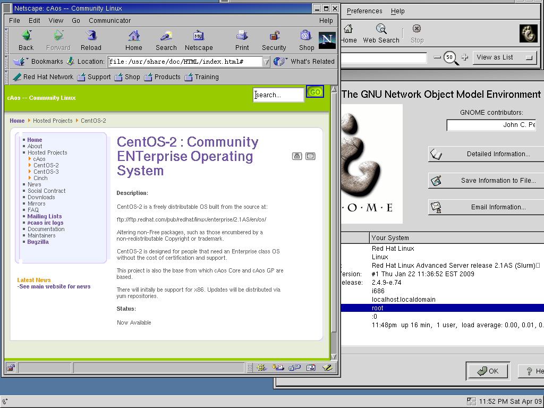544x408 pixels.
Task: Click the Forward toolbar icon
Action: 58,40
